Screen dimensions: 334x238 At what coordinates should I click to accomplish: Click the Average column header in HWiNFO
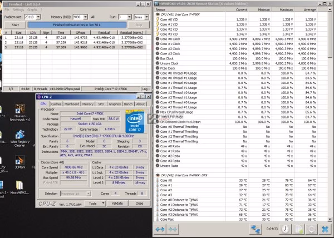306,9
